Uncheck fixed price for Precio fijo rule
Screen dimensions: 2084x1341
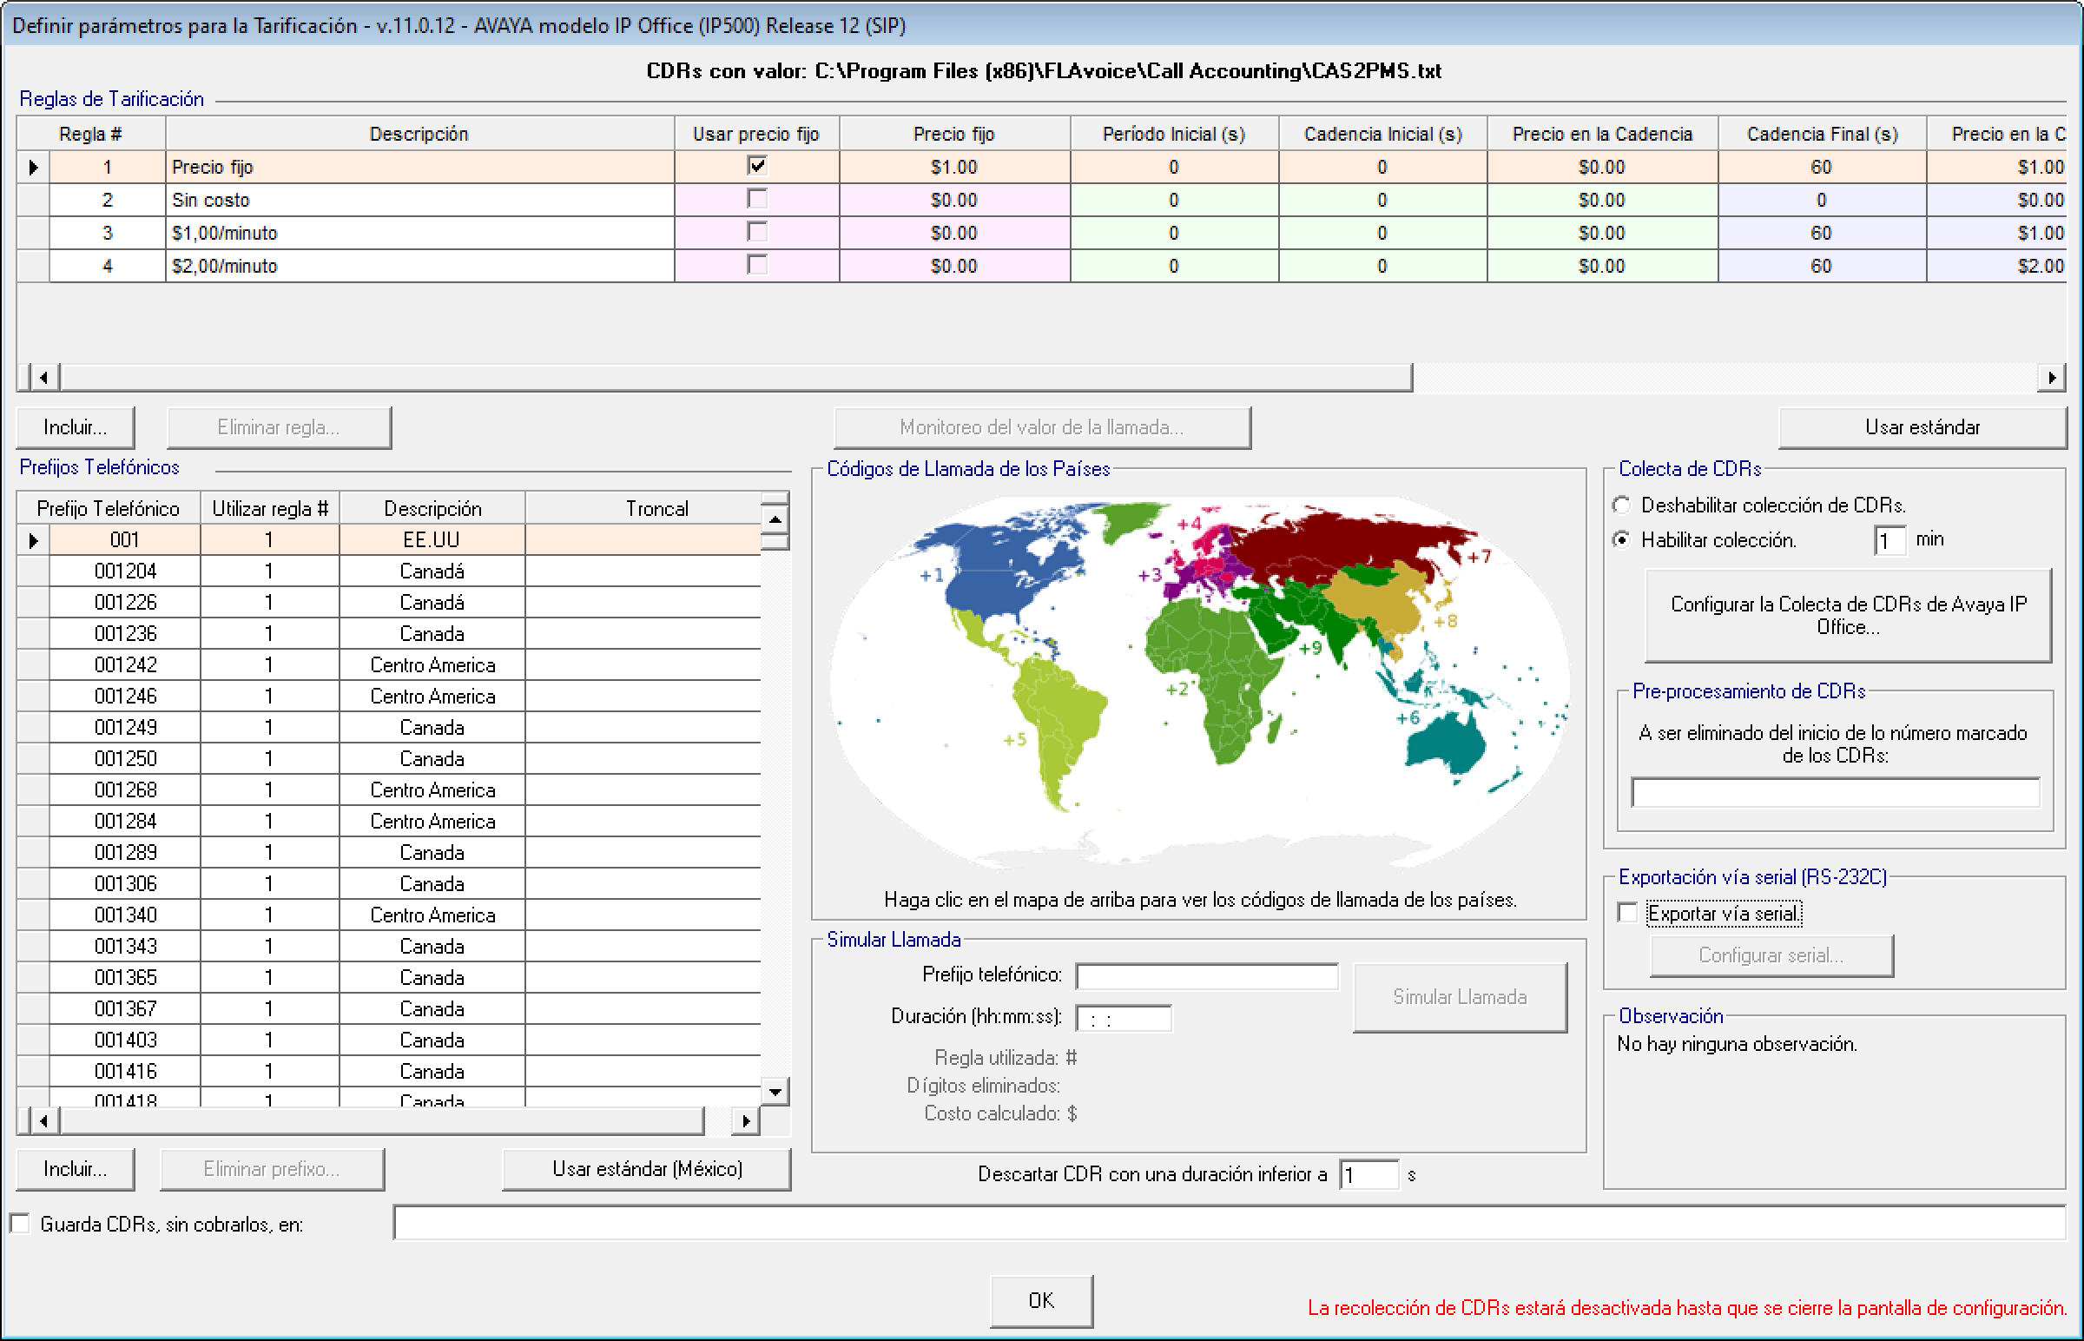[756, 165]
